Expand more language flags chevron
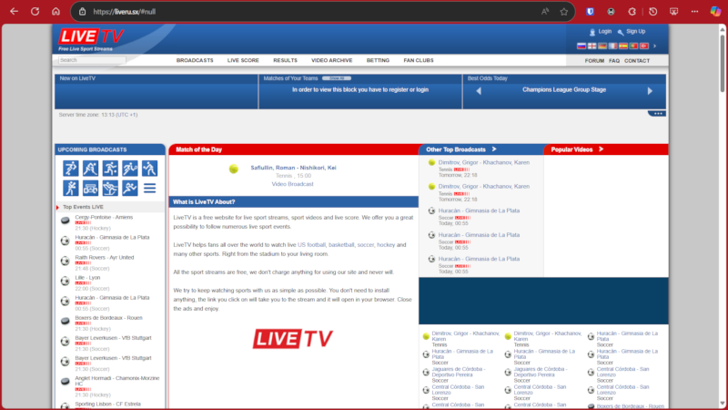This screenshot has width=728, height=410. (x=654, y=46)
